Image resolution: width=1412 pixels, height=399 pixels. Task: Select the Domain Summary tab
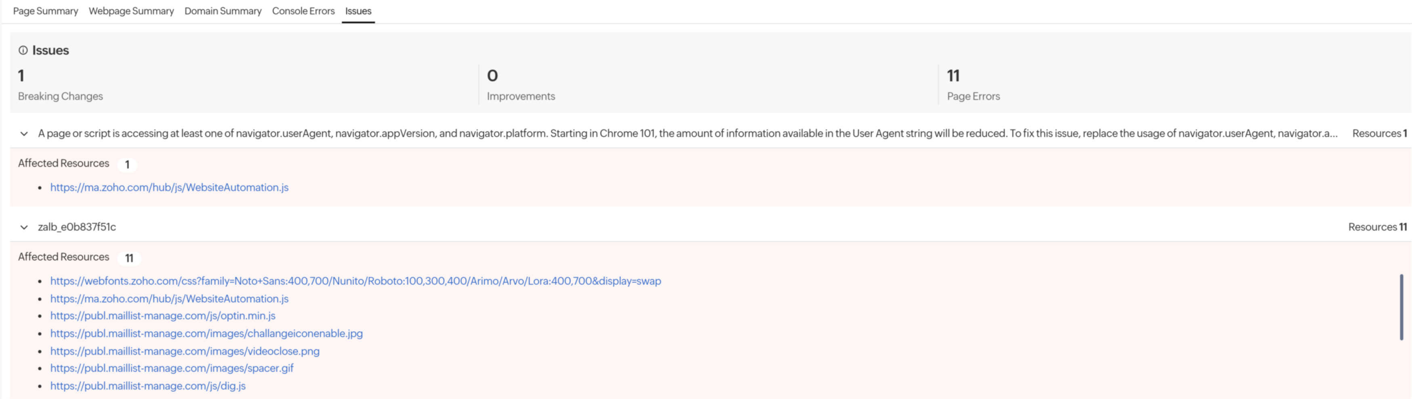(223, 11)
